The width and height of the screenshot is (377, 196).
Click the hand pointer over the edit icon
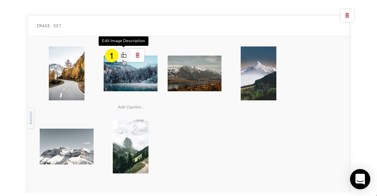(x=124, y=63)
